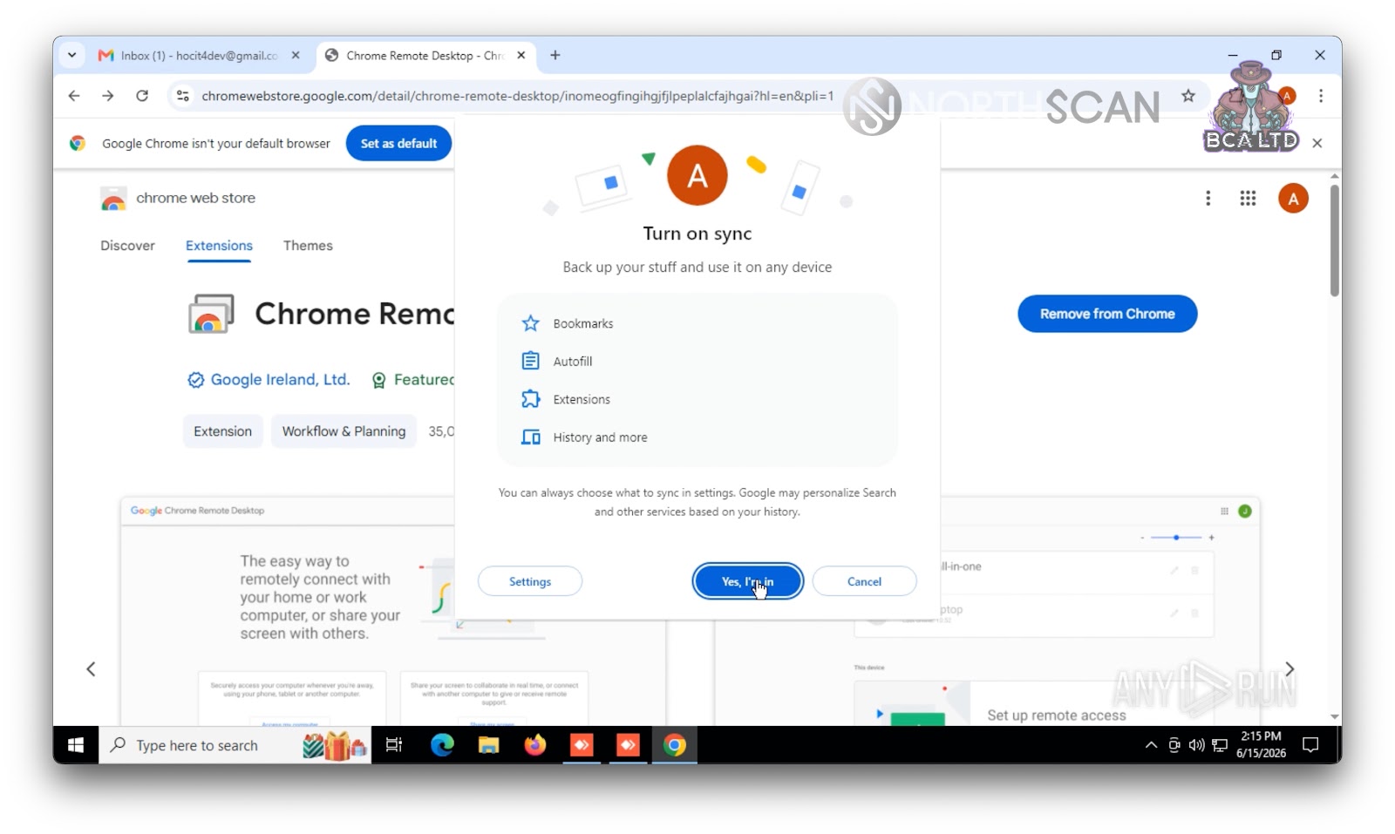The image size is (1395, 834).
Task: Launch Microsoft Edge from the taskbar
Action: 442,745
